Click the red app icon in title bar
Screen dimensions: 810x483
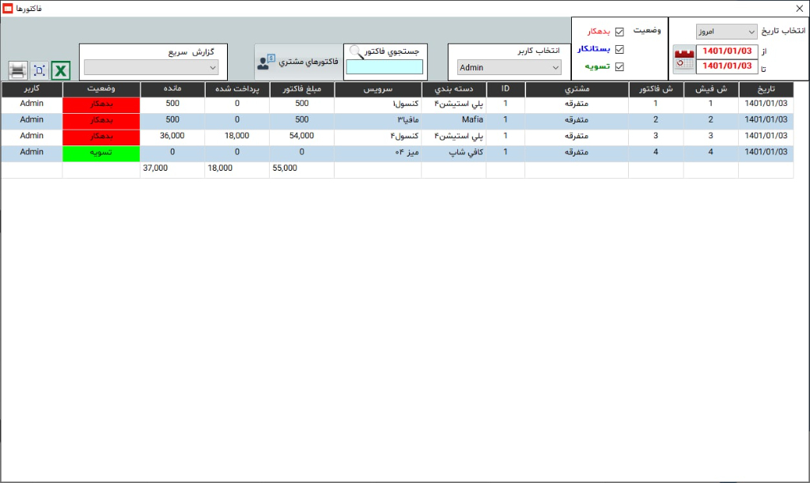8,8
